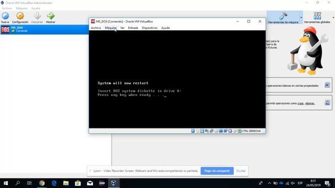Click inside the MS-DOS black console screen
The image size is (335, 188).
point(177,79)
